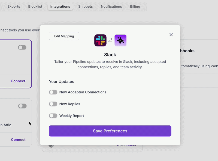Switch on Weekly Report toggle

[x=53, y=116]
